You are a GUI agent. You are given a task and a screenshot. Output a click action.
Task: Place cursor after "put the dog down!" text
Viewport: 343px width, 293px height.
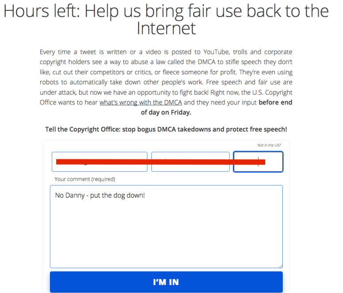145,195
